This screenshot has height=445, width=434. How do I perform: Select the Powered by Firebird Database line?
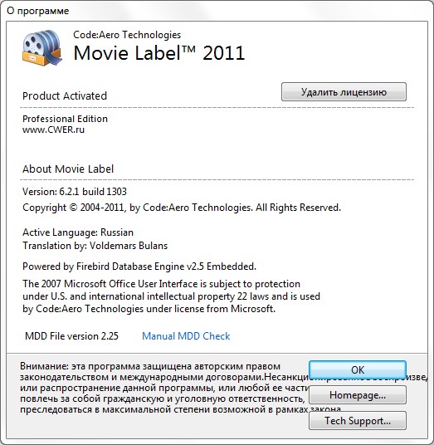pyautogui.click(x=139, y=267)
